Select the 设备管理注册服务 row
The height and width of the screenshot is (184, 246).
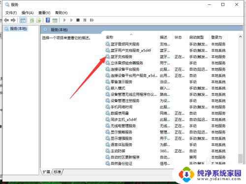pyautogui.click(x=166, y=101)
